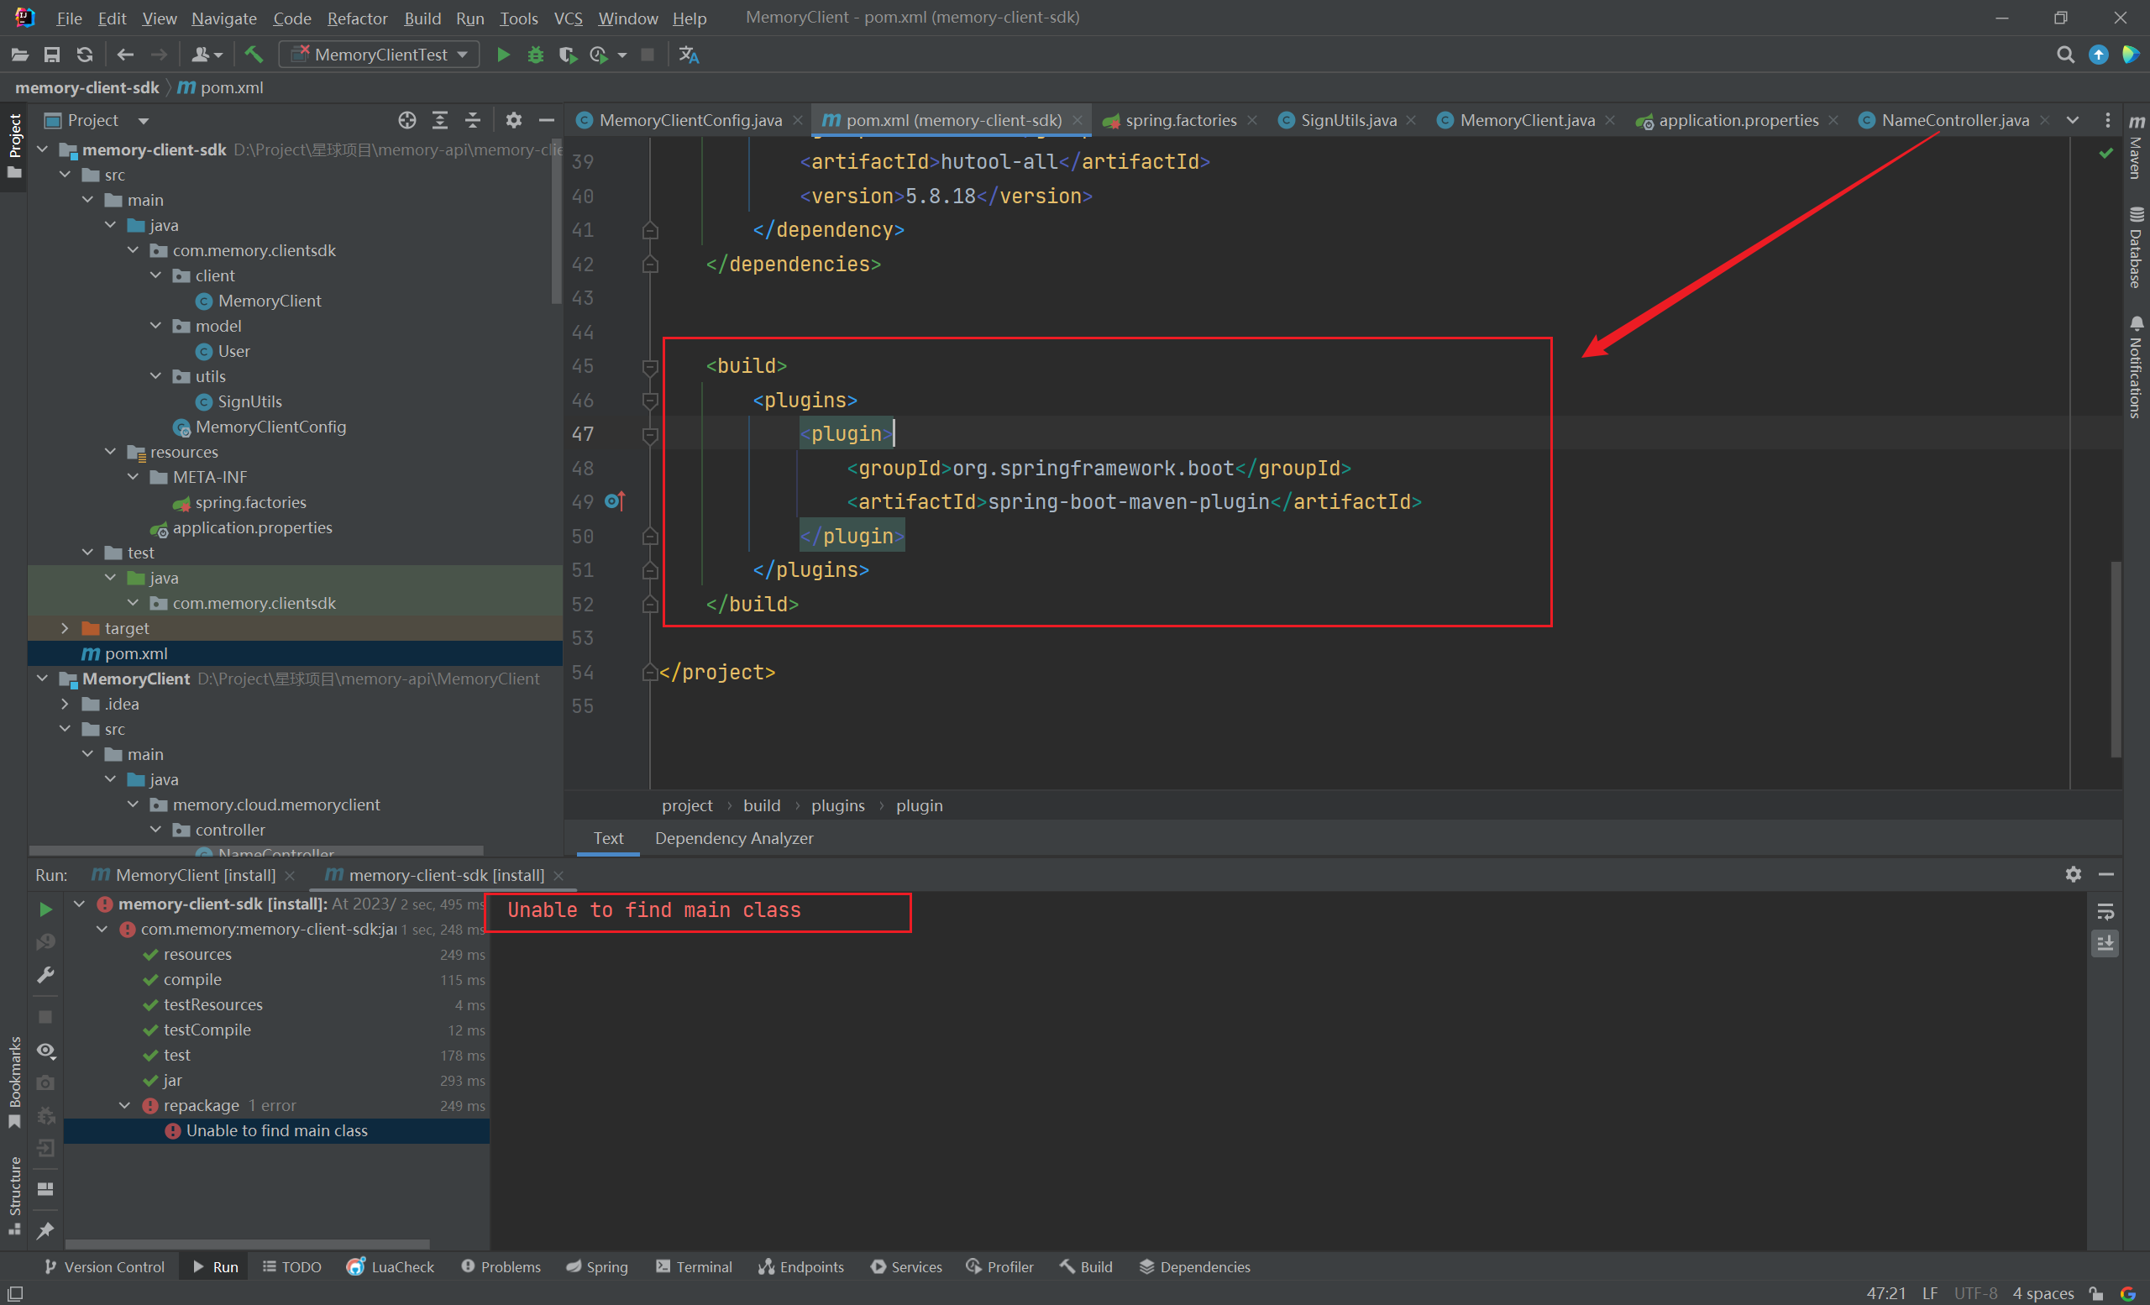Open Search Everywhere magnifier icon
Screen dimensions: 2150x1305
pyautogui.click(x=2065, y=55)
